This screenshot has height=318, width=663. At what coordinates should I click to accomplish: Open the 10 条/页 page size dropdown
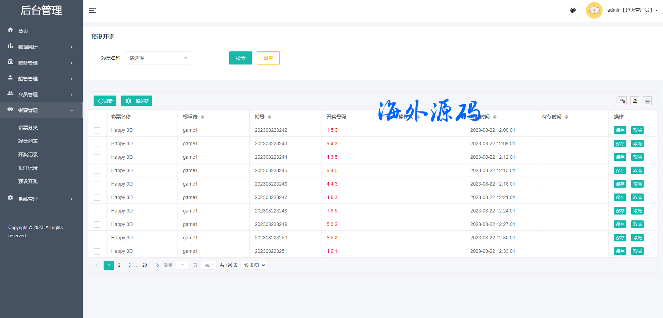tap(254, 265)
